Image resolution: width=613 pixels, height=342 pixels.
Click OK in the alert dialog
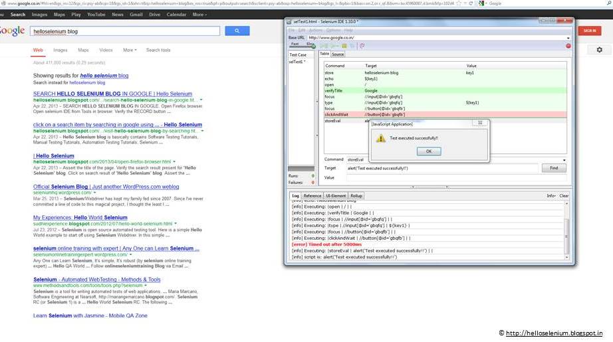coord(429,151)
